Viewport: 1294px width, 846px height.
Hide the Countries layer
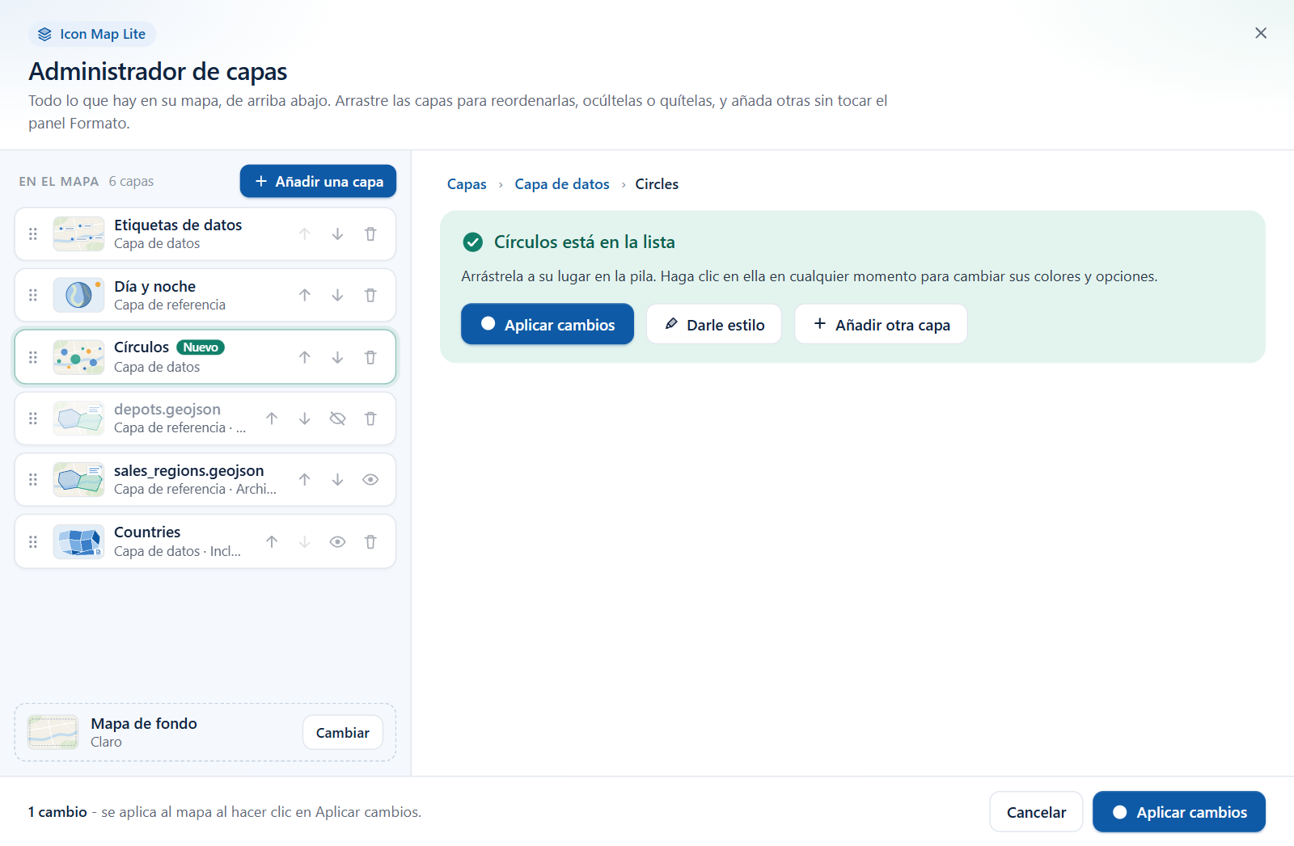[x=337, y=542]
